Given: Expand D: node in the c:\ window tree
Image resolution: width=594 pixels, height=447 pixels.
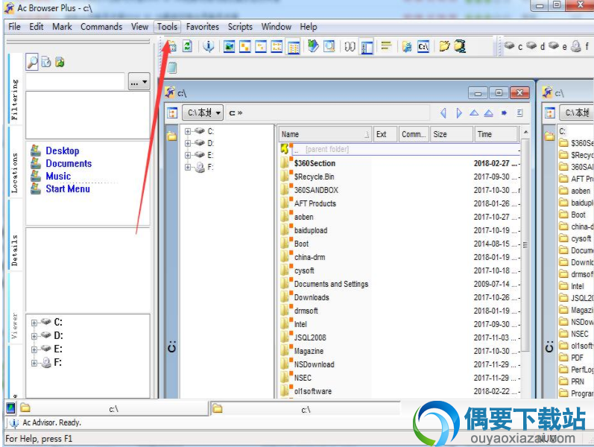Looking at the screenshot, I should coord(188,143).
